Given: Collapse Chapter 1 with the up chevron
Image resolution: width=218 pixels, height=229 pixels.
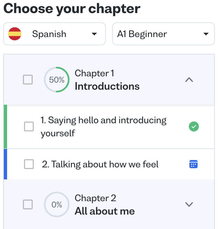Looking at the screenshot, I should pyautogui.click(x=189, y=80).
